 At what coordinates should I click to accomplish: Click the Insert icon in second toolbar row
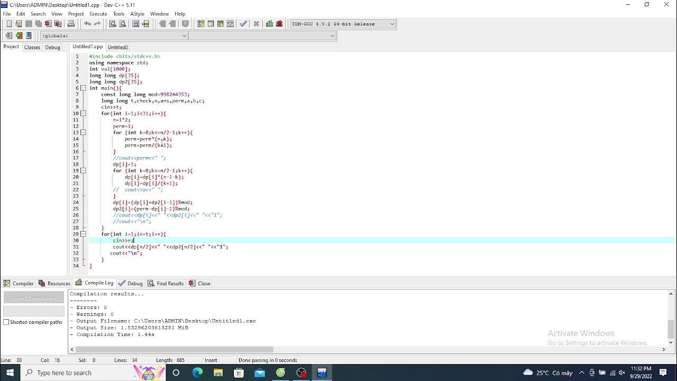click(9, 35)
